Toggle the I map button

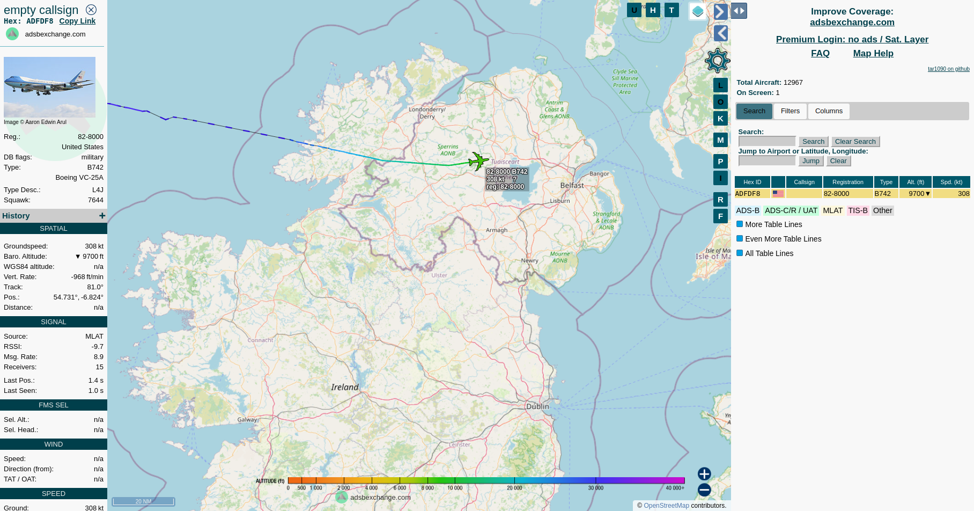tap(720, 178)
